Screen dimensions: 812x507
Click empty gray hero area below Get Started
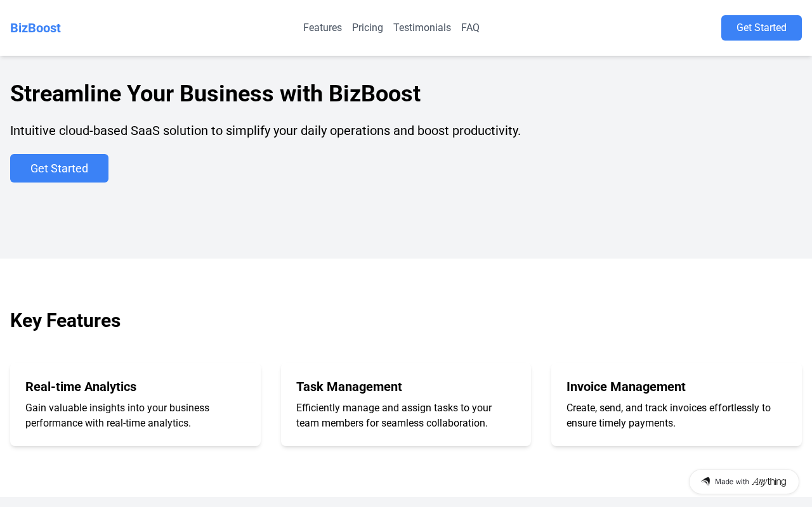(x=406, y=222)
